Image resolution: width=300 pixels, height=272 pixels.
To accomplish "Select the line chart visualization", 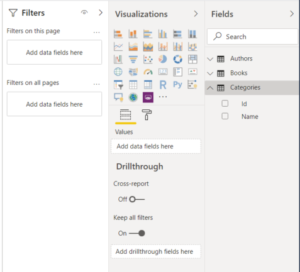I will tap(118, 46).
